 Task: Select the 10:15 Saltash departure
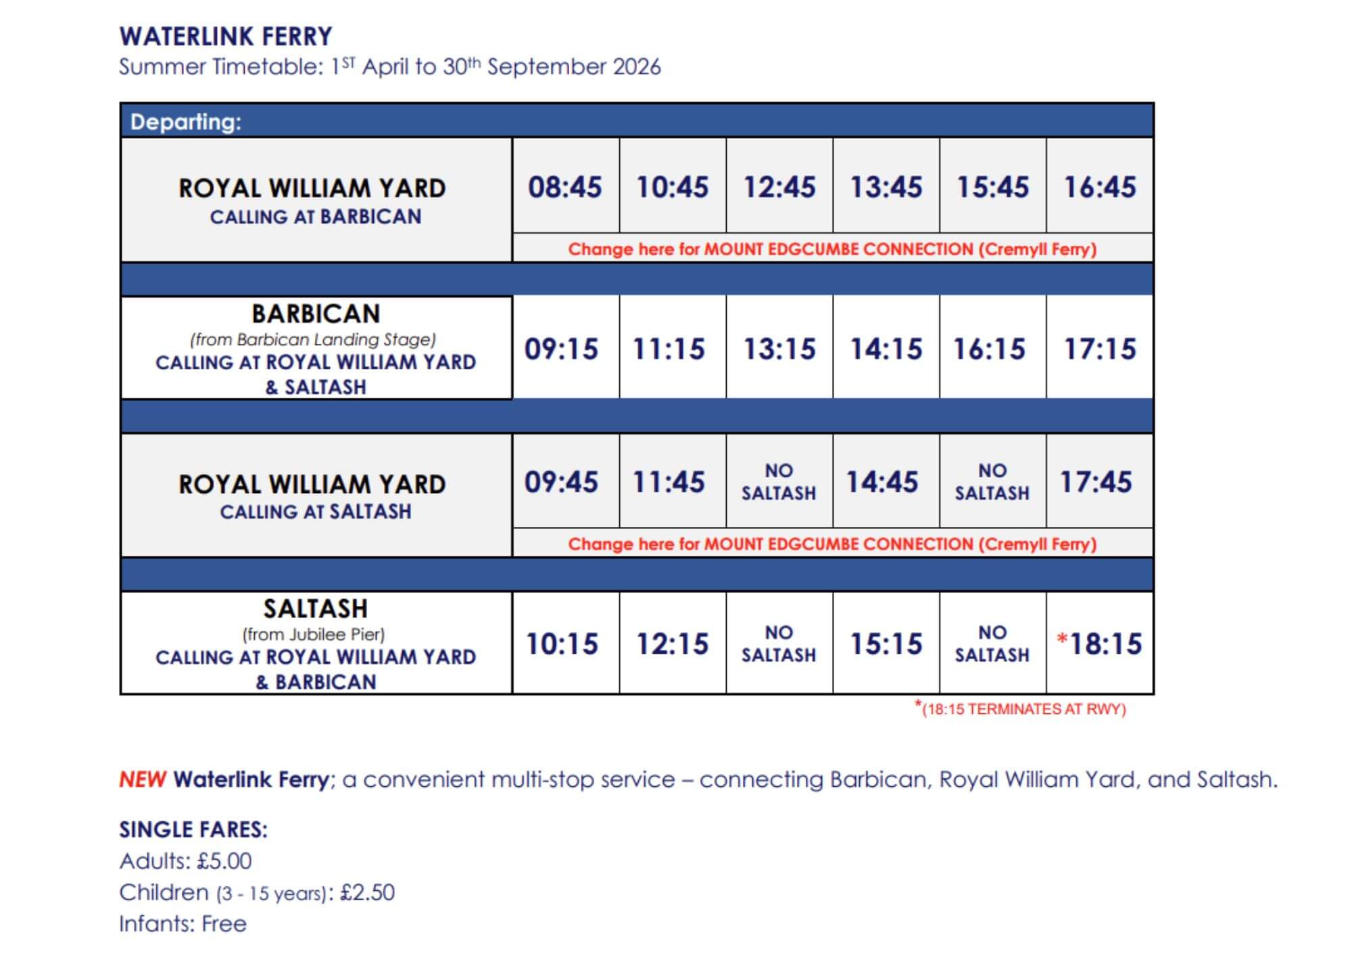pos(562,644)
